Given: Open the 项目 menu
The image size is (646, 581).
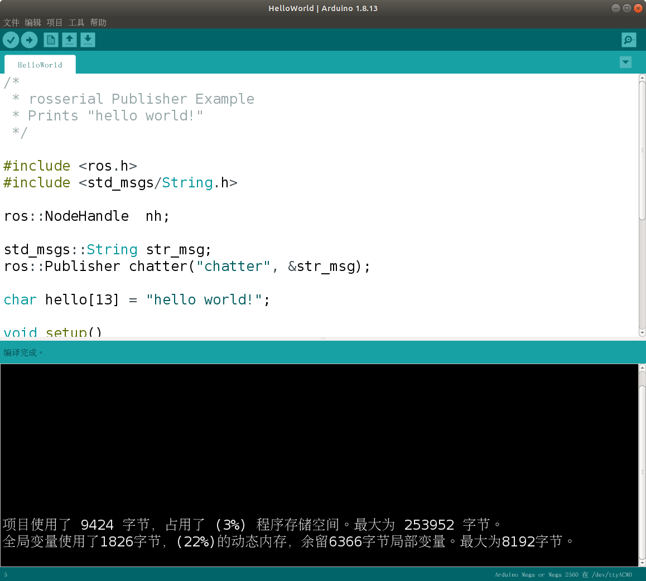Looking at the screenshot, I should pyautogui.click(x=54, y=22).
